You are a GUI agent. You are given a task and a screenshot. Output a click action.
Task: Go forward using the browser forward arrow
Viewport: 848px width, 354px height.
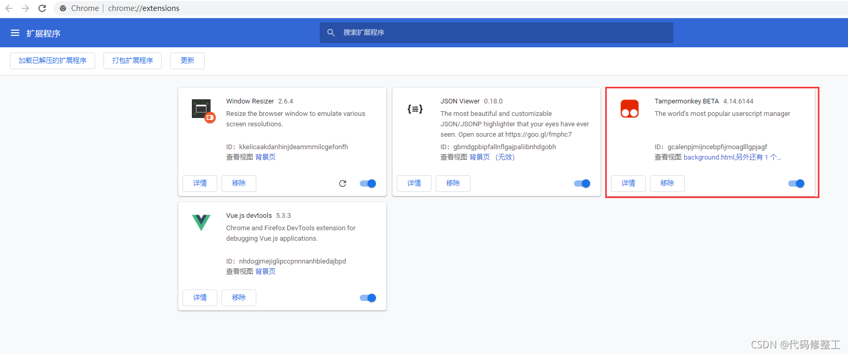(25, 8)
